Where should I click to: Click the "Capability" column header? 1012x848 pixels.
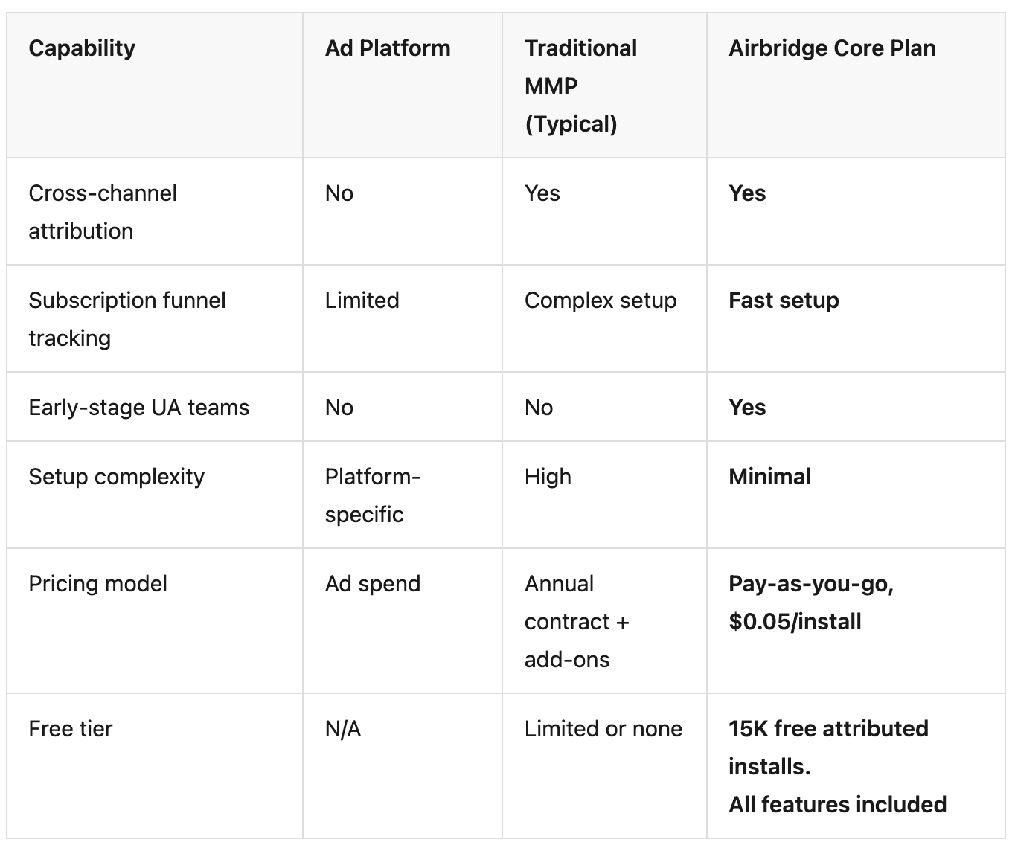[x=82, y=48]
